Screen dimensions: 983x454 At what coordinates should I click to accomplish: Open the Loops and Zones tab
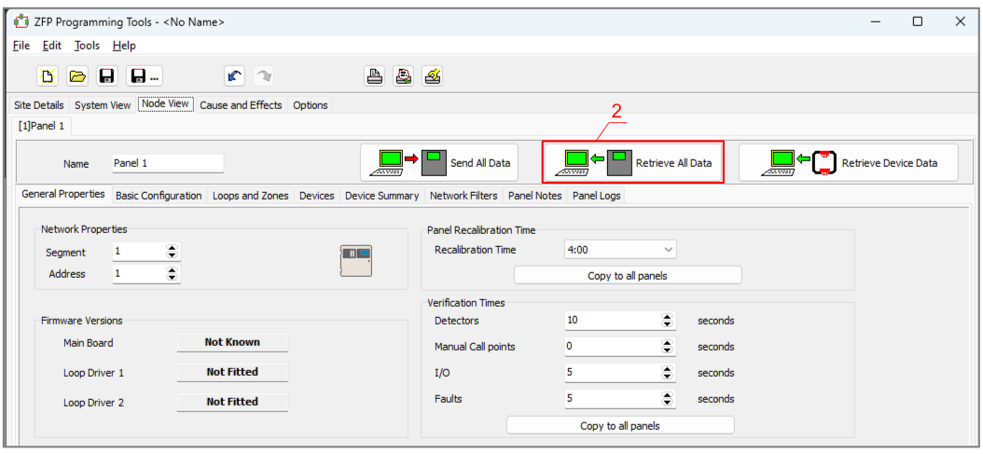pyautogui.click(x=250, y=196)
